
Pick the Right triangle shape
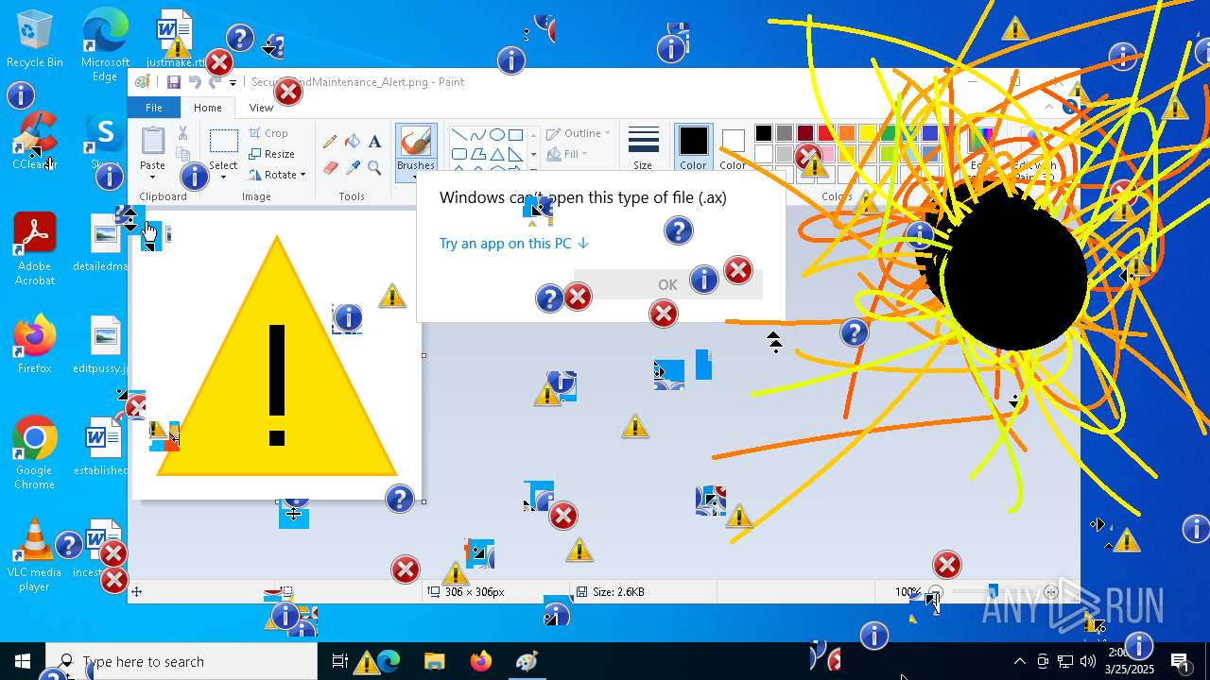515,154
